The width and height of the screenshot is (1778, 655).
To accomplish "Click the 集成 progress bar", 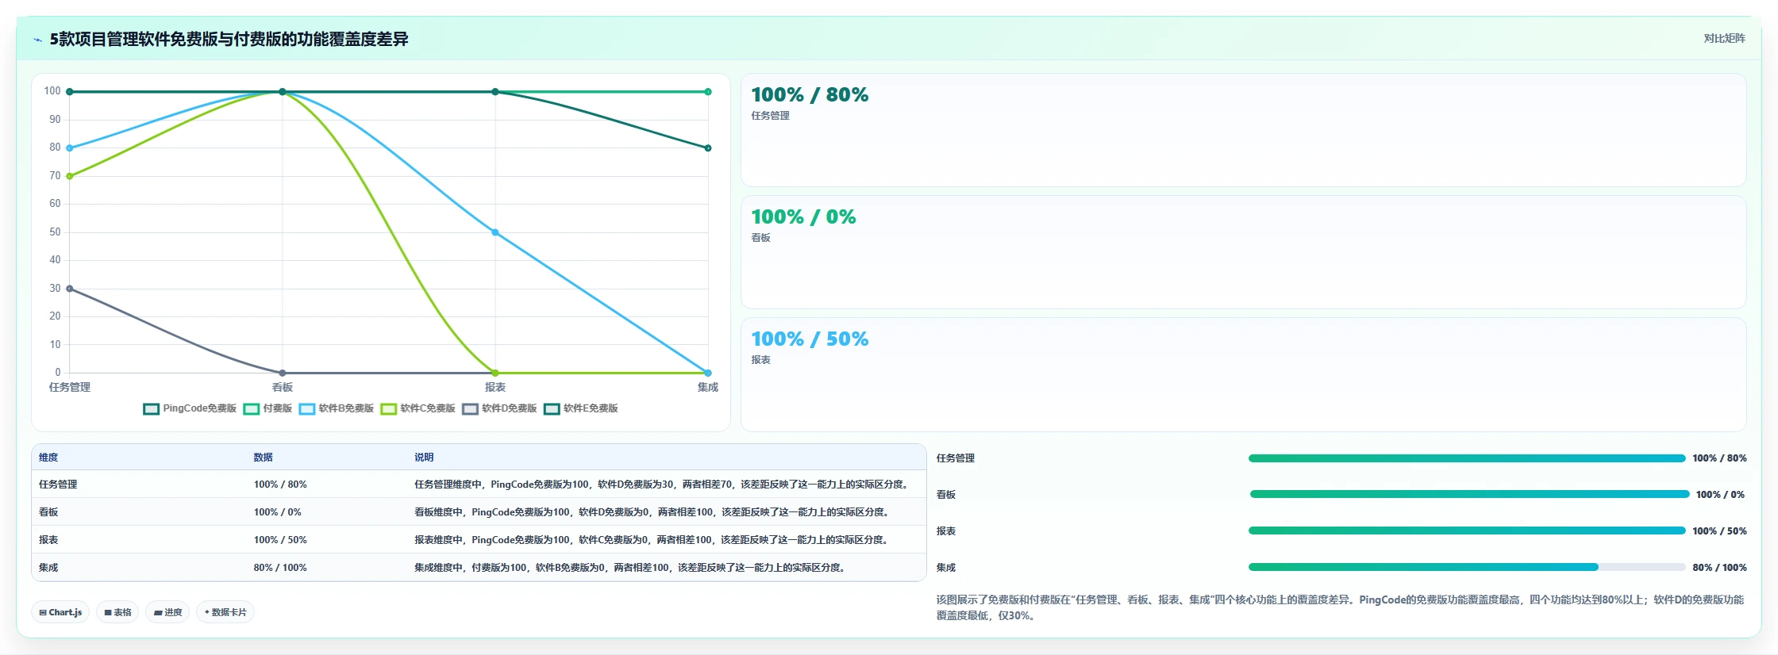I will coord(1467,567).
